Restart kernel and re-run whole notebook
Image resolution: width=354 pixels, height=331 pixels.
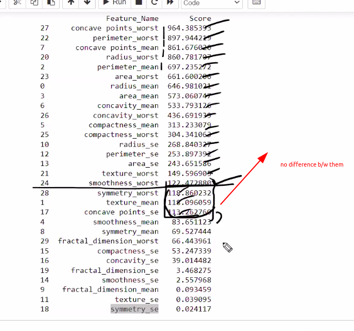click(170, 3)
